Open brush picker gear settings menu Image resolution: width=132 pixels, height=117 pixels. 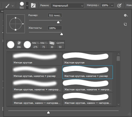click(x=126, y=15)
